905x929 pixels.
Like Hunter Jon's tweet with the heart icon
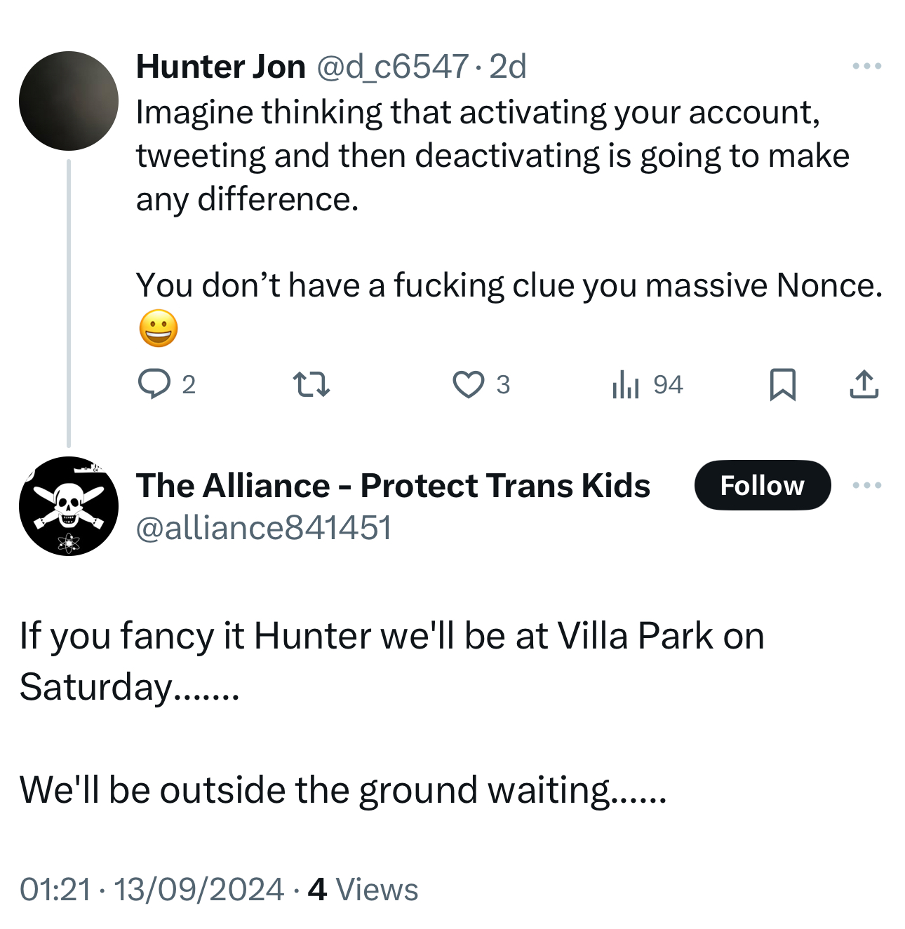click(468, 384)
